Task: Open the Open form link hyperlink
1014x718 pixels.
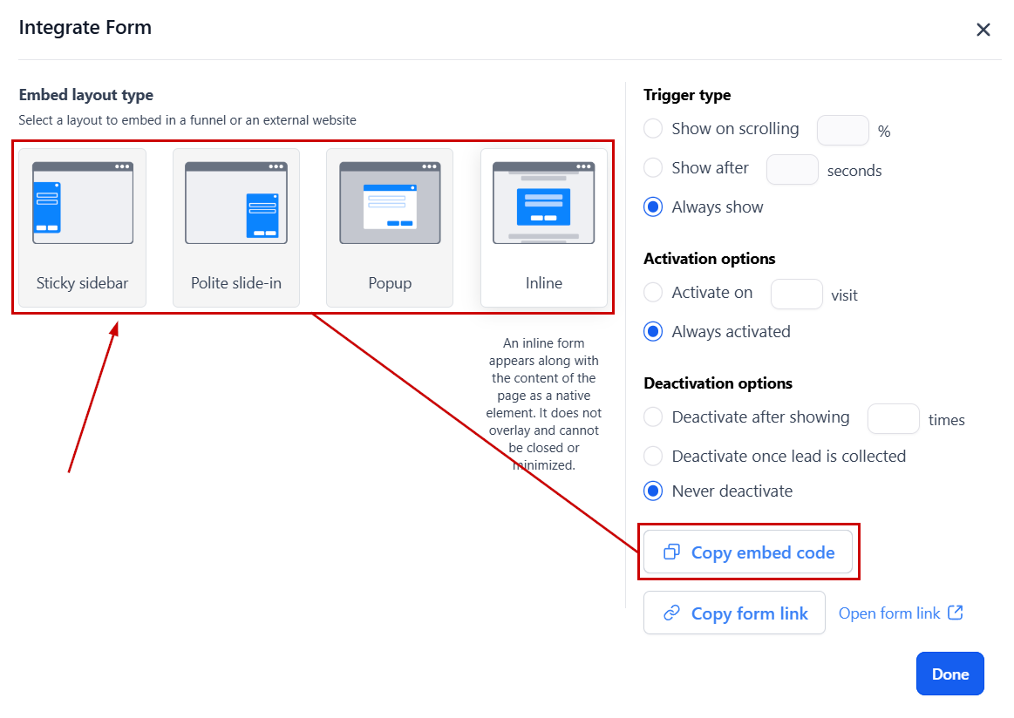Action: coord(889,613)
